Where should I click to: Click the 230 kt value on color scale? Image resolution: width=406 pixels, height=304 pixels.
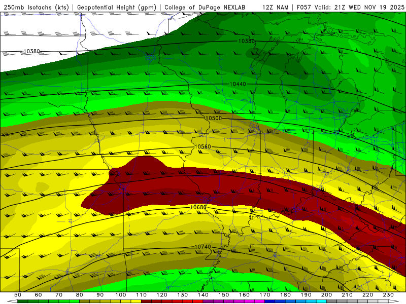(x=388, y=295)
